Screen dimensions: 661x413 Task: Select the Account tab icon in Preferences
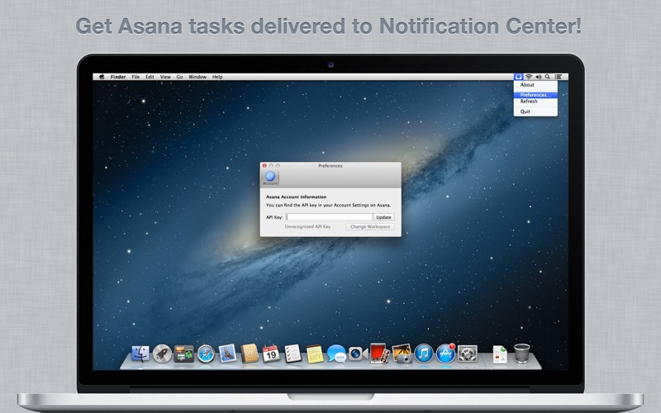click(270, 178)
